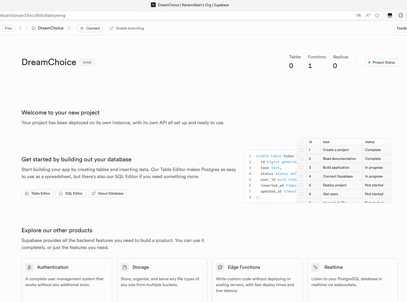Tick the header checkbox in the todos table

coord(301,142)
